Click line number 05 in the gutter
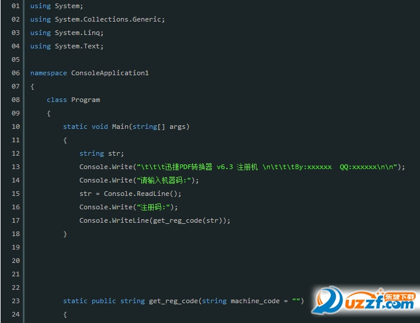The height and width of the screenshot is (323, 420). (16, 59)
